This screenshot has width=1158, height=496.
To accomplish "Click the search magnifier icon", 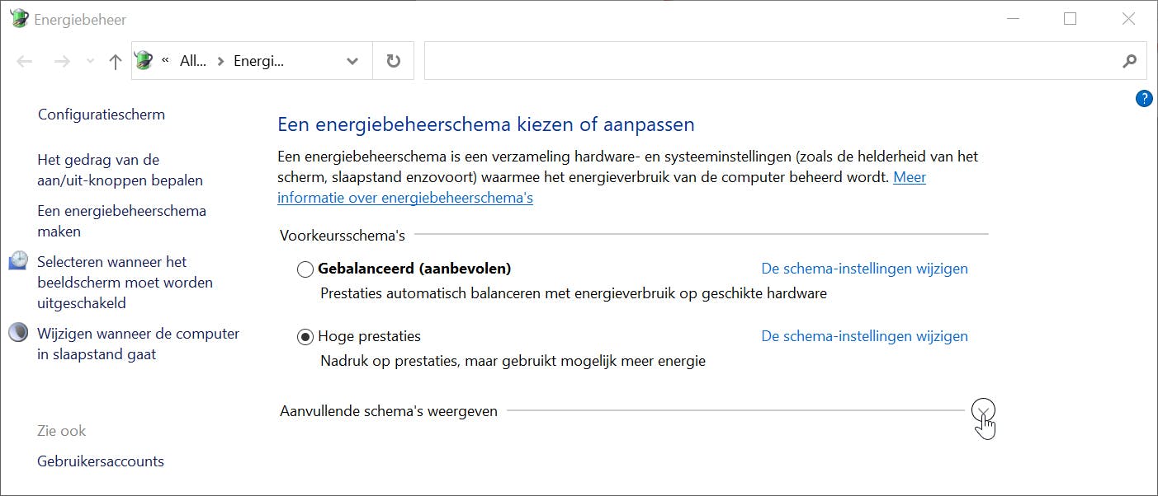I will 1130,61.
